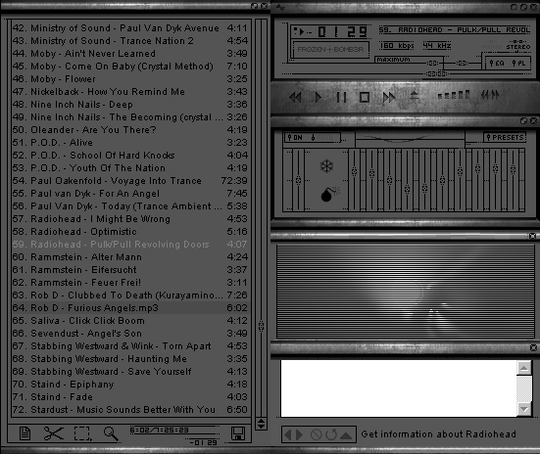Click the minibrowser reload icon

pyautogui.click(x=331, y=435)
